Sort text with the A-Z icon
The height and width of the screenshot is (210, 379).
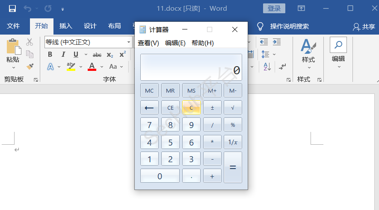click(267, 67)
